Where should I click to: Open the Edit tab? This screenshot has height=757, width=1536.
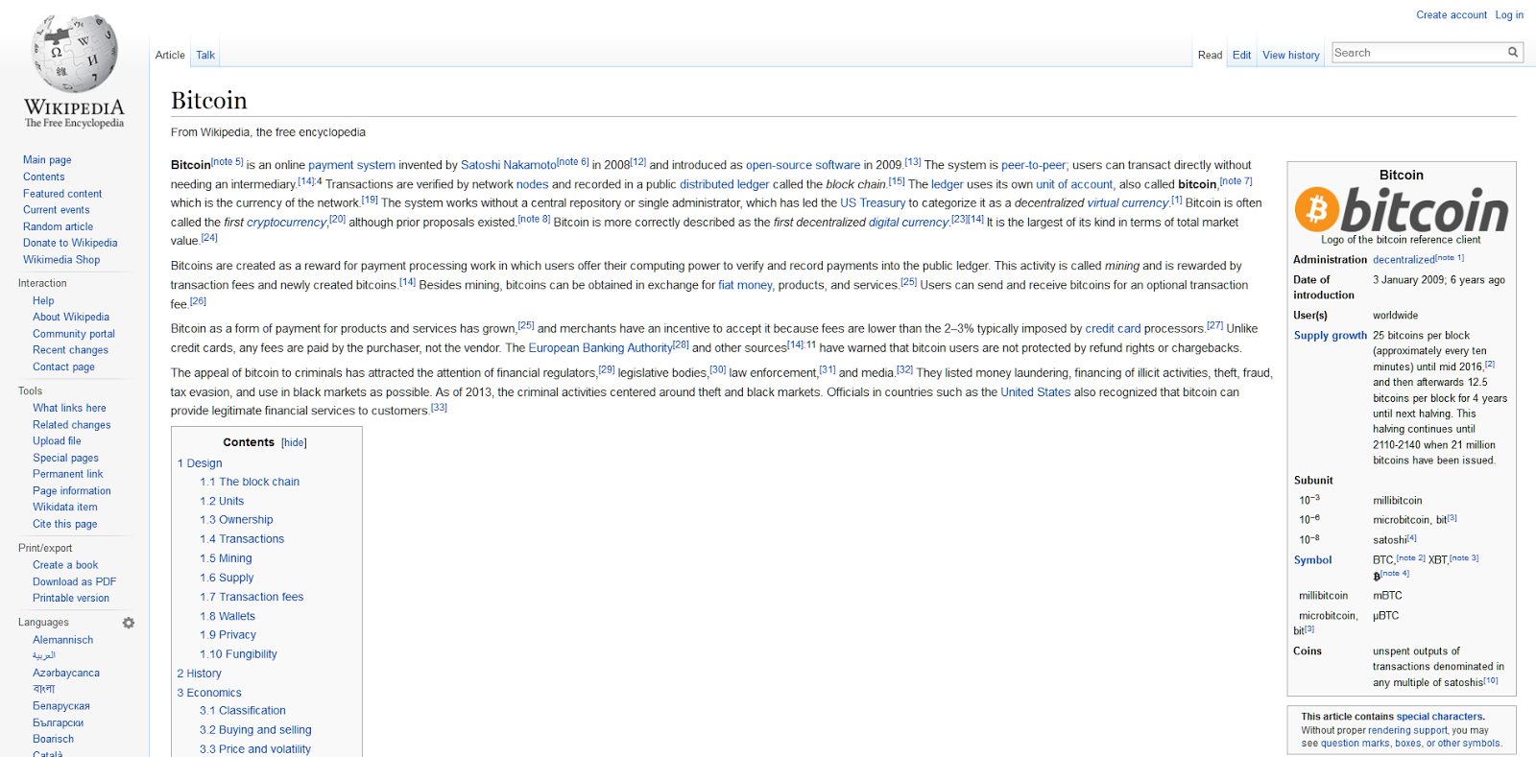(x=1241, y=56)
